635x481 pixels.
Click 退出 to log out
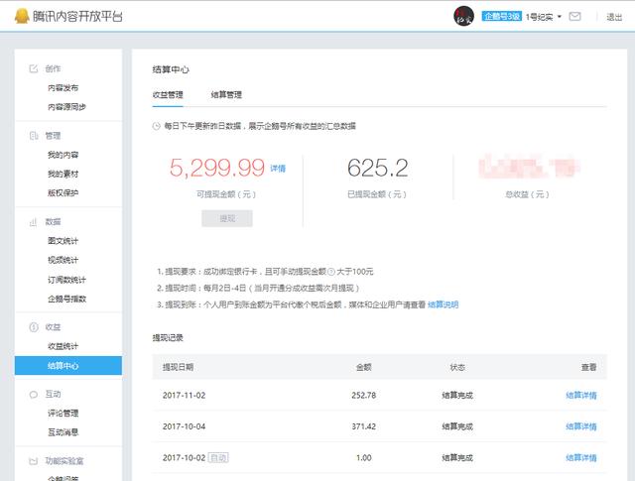click(614, 17)
